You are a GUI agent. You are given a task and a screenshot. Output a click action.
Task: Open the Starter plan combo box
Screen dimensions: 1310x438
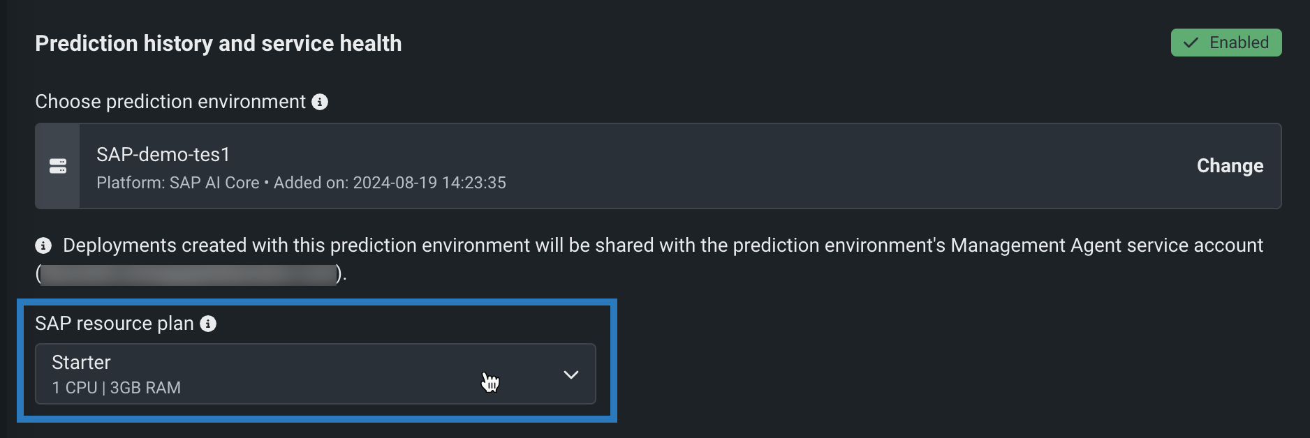(315, 374)
